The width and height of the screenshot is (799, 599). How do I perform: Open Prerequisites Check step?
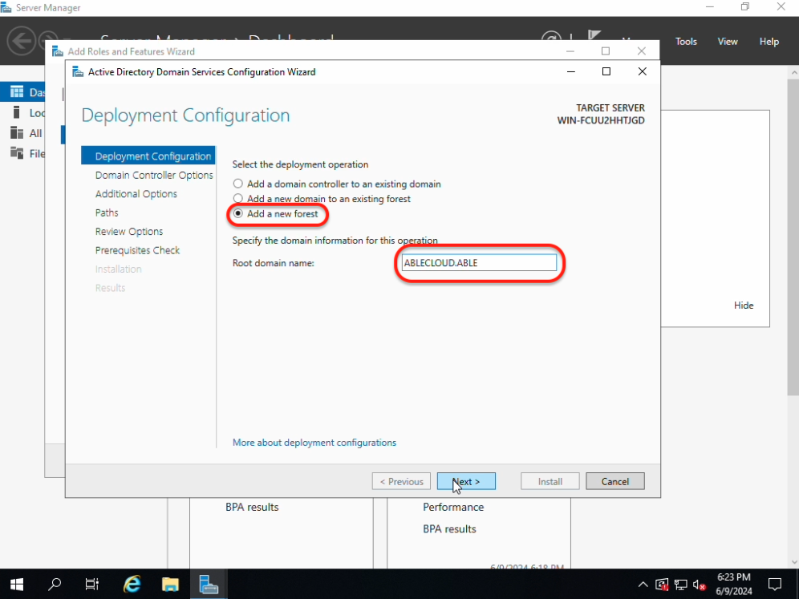click(138, 251)
